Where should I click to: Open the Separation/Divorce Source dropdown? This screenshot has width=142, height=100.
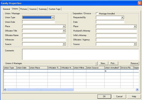[135, 44]
